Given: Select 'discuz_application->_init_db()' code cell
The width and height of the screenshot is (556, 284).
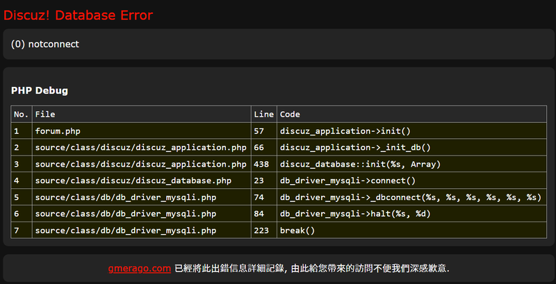Looking at the screenshot, I should pos(411,147).
